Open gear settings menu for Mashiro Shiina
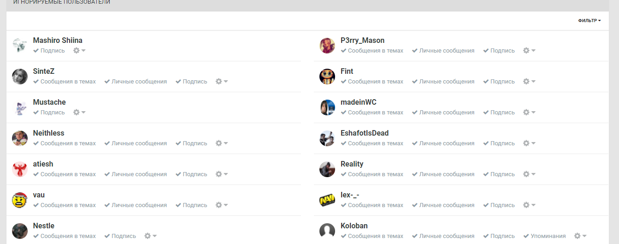The image size is (619, 244). [79, 51]
